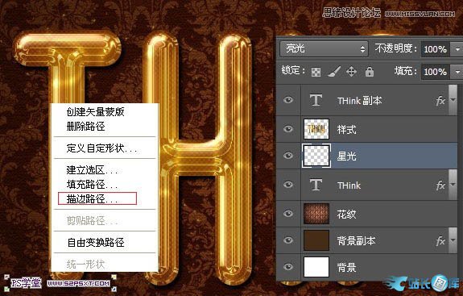Click the 背景 layer white thumbnail
Viewport: 463px width, 296px height.
tap(316, 267)
